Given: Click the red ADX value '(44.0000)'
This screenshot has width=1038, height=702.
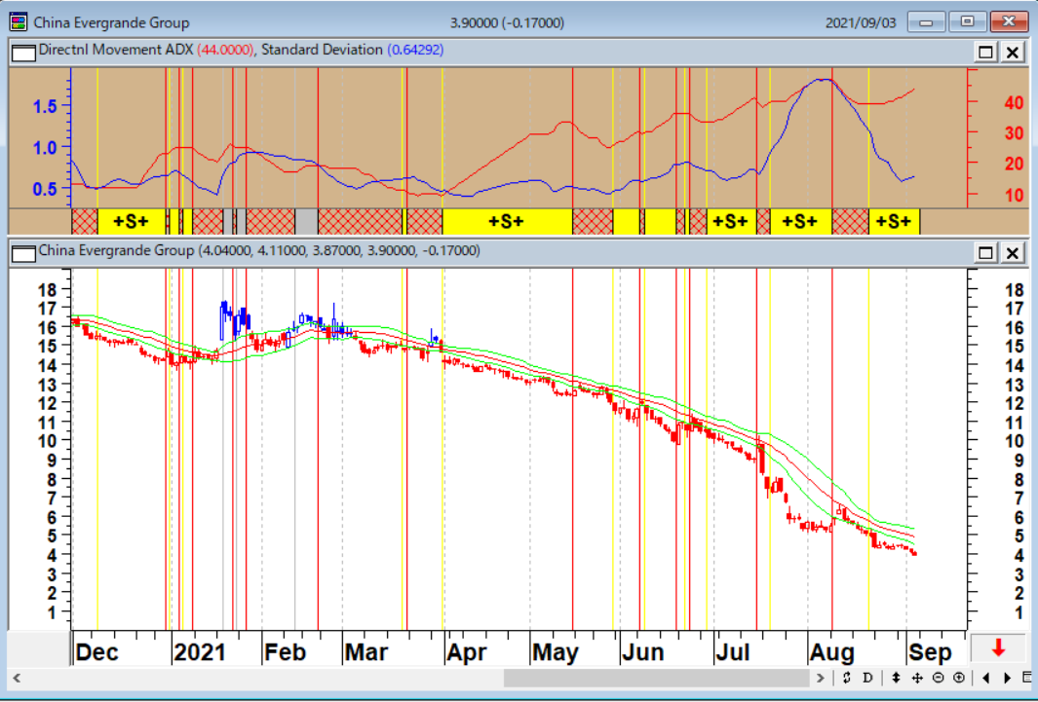Looking at the screenshot, I should pyautogui.click(x=226, y=51).
